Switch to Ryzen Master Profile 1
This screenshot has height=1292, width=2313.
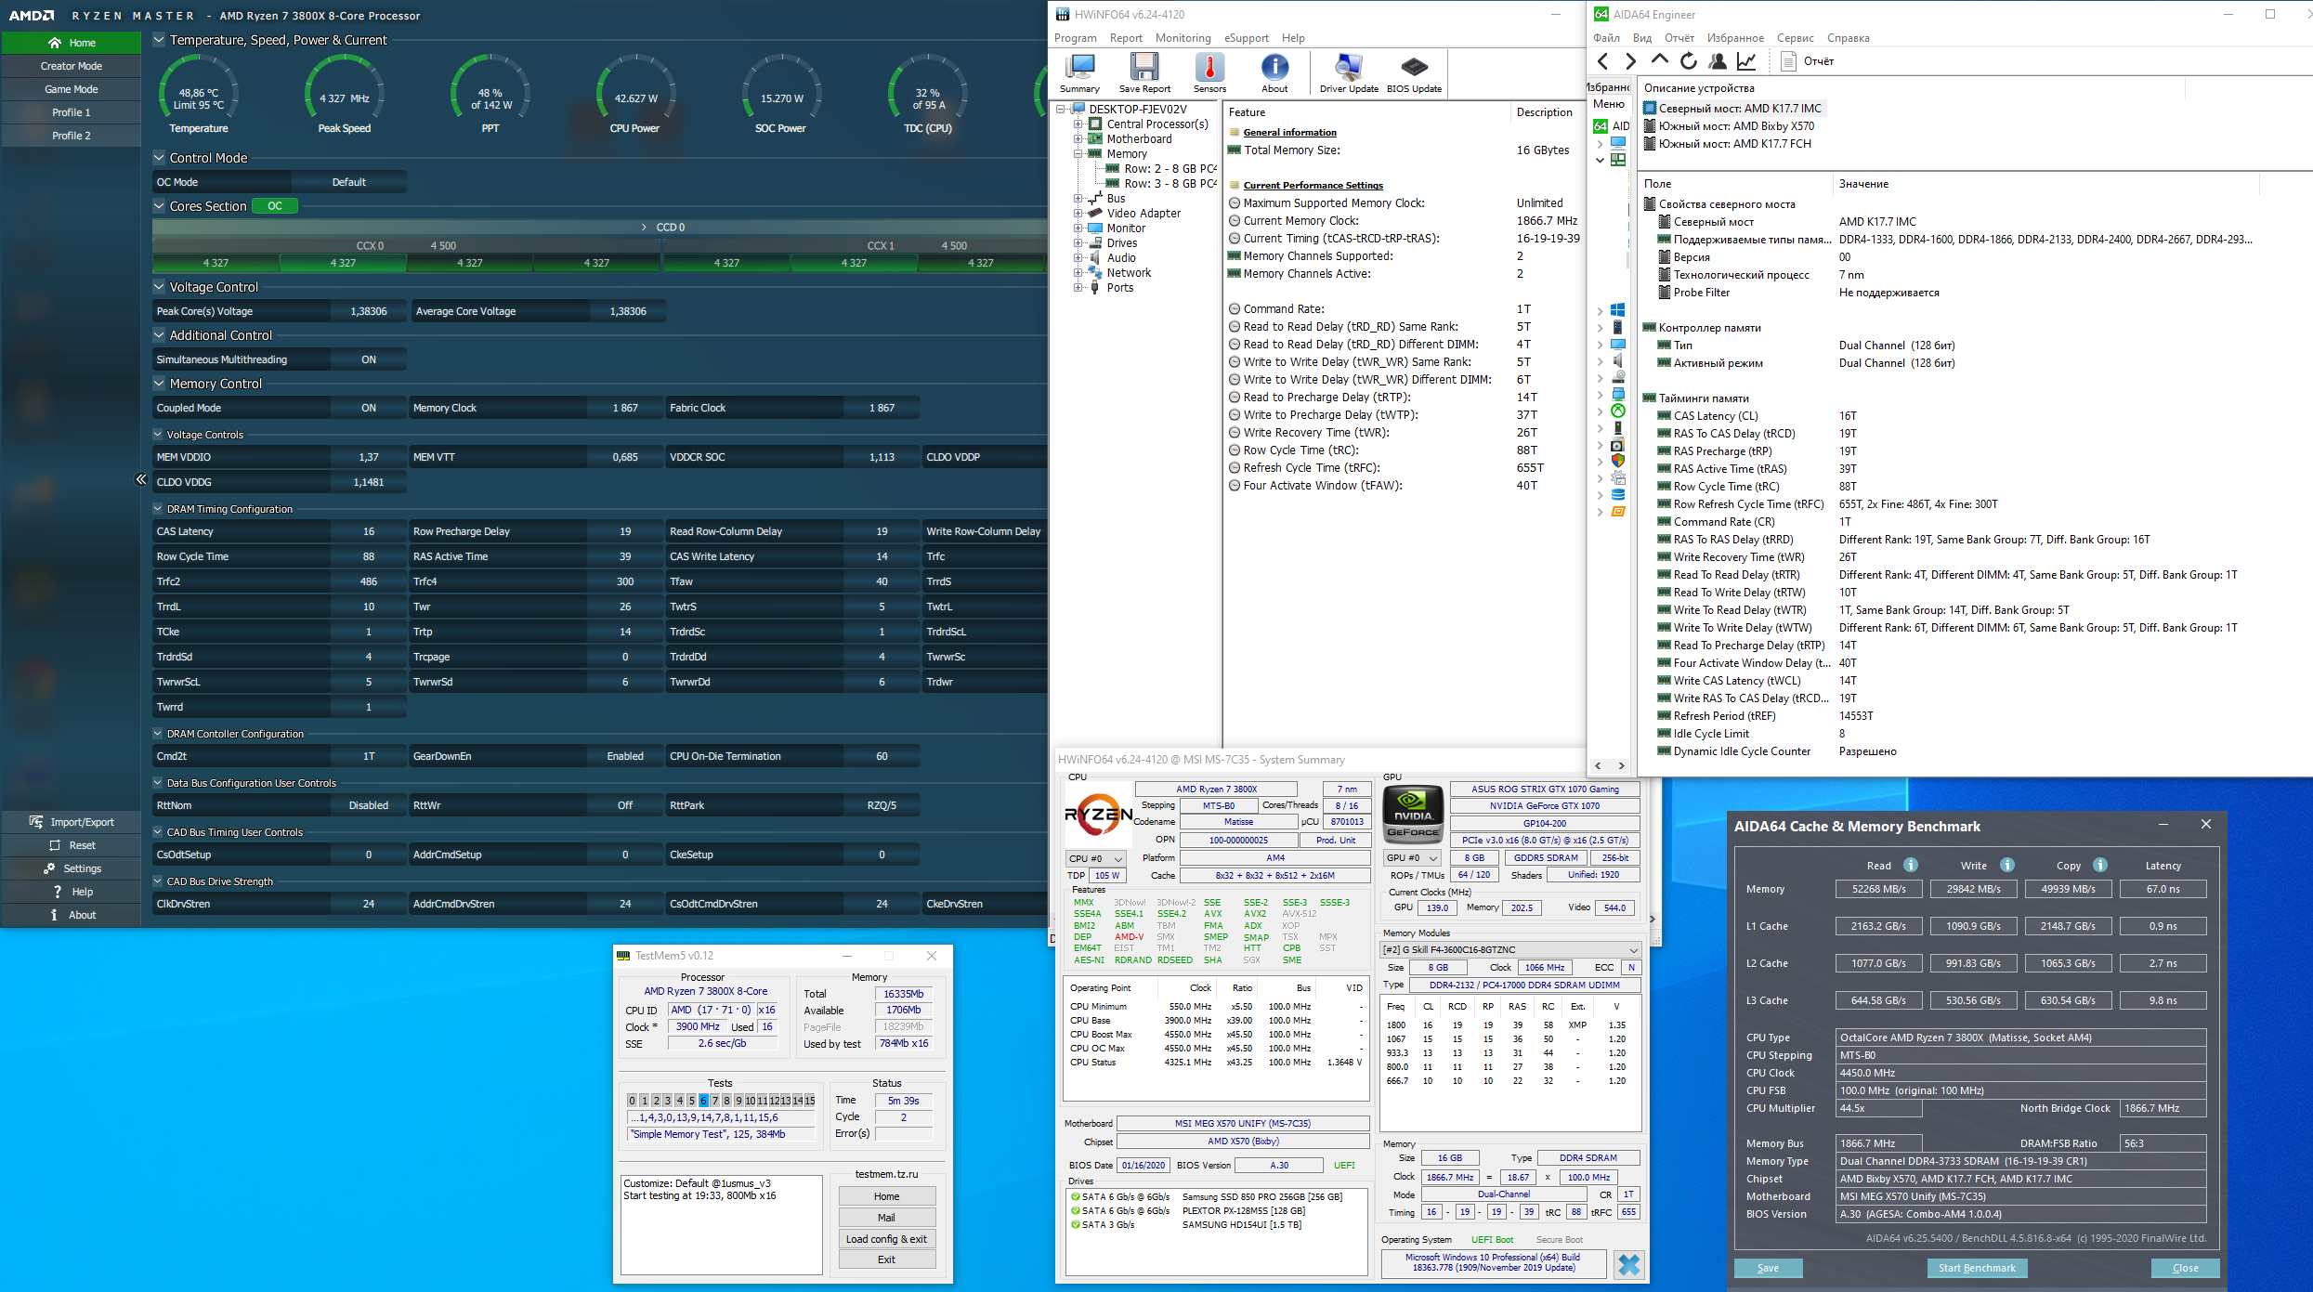click(x=71, y=112)
